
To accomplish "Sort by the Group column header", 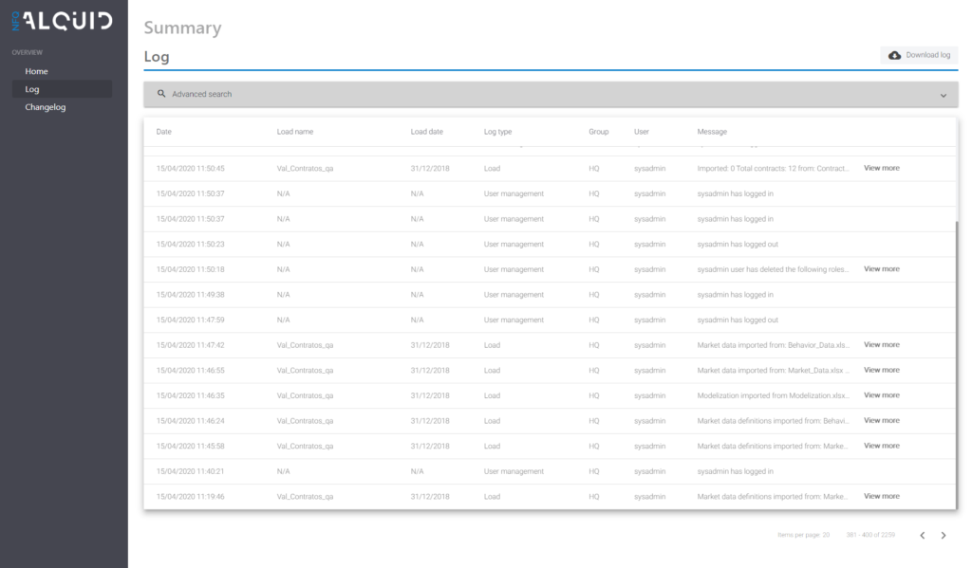I will point(599,132).
